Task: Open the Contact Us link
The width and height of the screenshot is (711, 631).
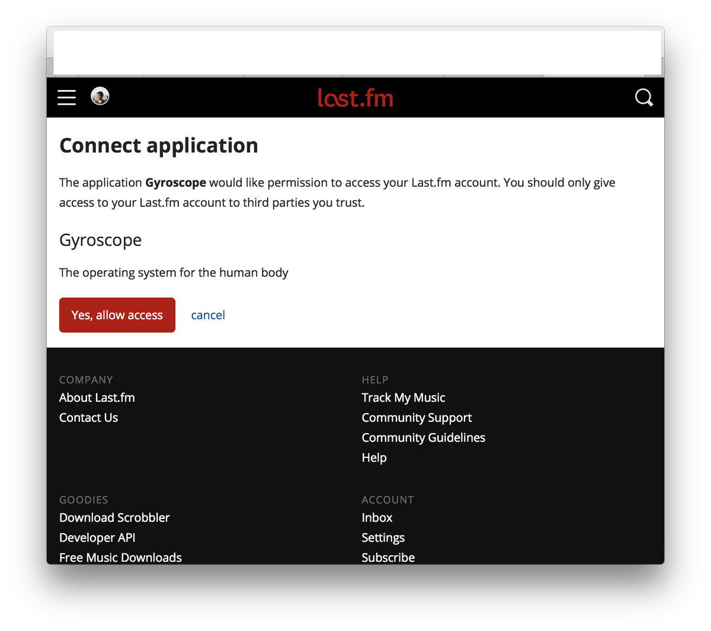Action: click(x=89, y=418)
